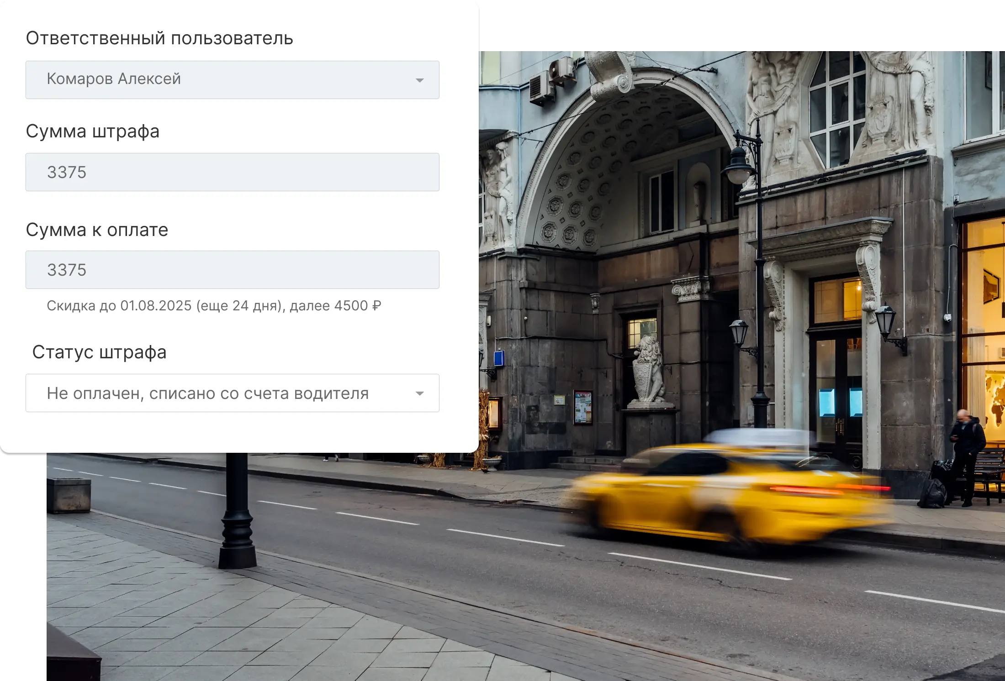Click the Сумма штрафа label
Image resolution: width=1005 pixels, height=681 pixels.
(93, 131)
